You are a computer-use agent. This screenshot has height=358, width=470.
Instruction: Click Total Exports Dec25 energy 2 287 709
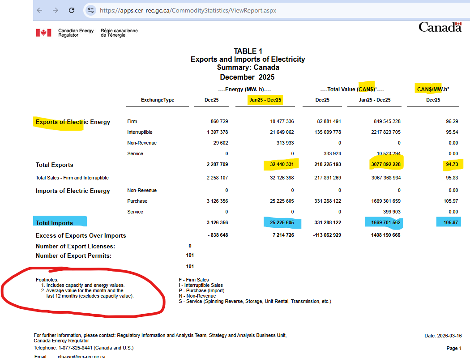click(x=217, y=165)
